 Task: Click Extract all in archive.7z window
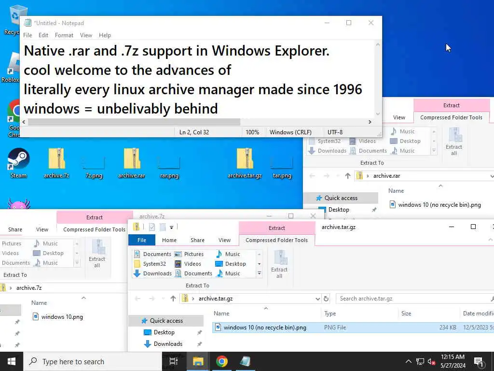[96, 253]
